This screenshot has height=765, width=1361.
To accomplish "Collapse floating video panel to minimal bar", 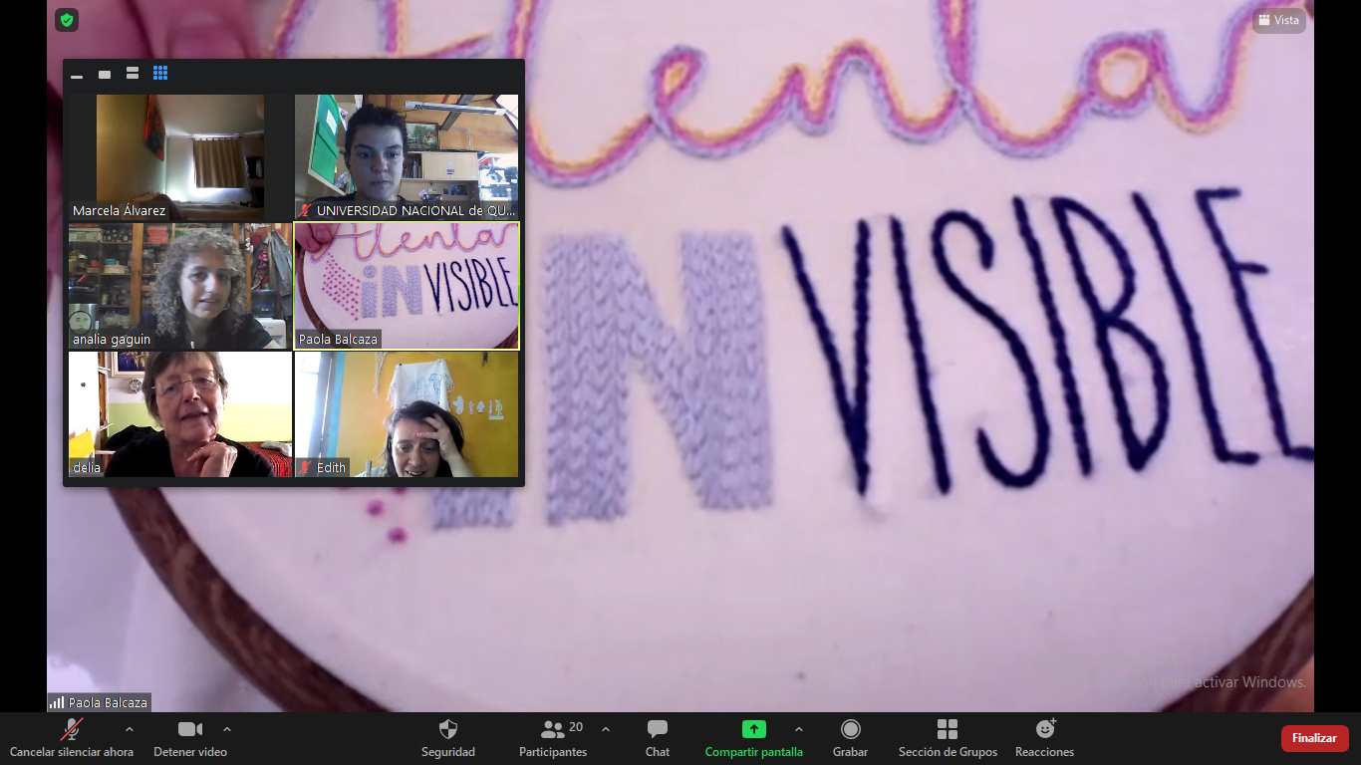I will [77, 75].
